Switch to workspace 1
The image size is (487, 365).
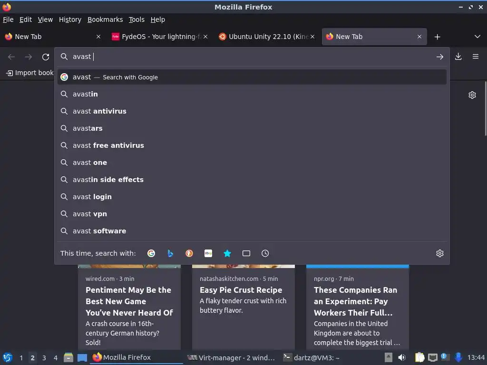pyautogui.click(x=21, y=358)
